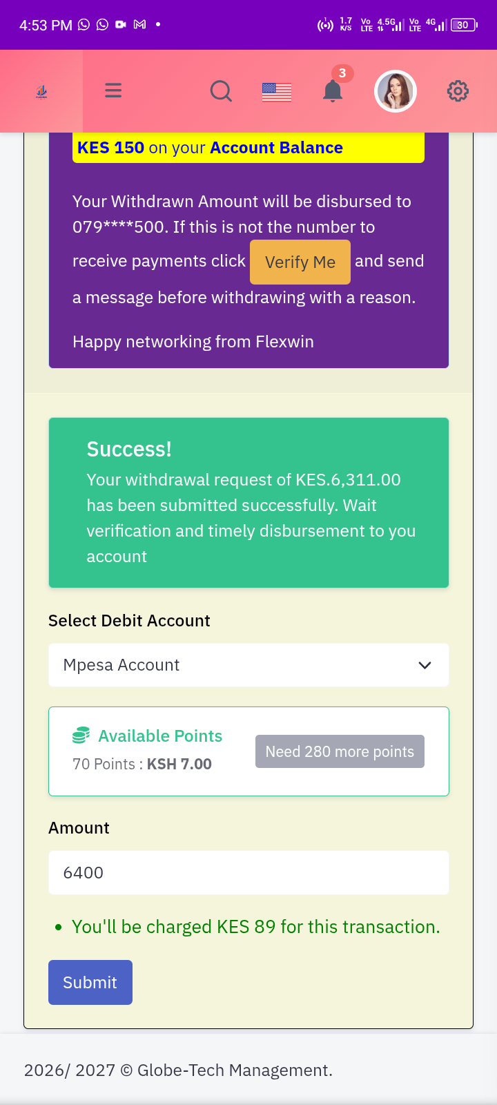The image size is (497, 1105).
Task: Tap the green coins icon beside Available Points
Action: (x=81, y=736)
